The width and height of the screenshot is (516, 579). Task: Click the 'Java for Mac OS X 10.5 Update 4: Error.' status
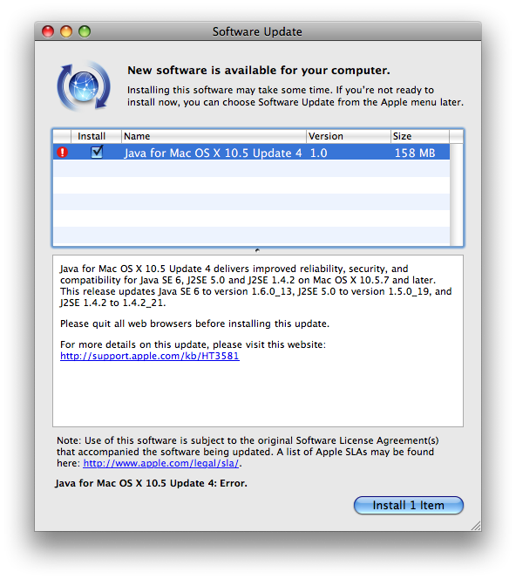[x=151, y=483]
